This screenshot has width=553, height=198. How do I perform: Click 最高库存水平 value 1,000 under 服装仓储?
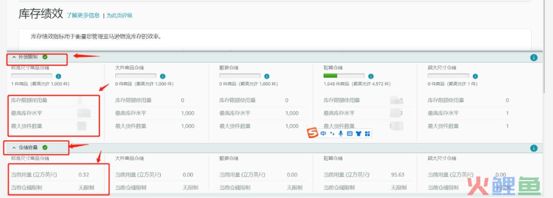point(292,113)
